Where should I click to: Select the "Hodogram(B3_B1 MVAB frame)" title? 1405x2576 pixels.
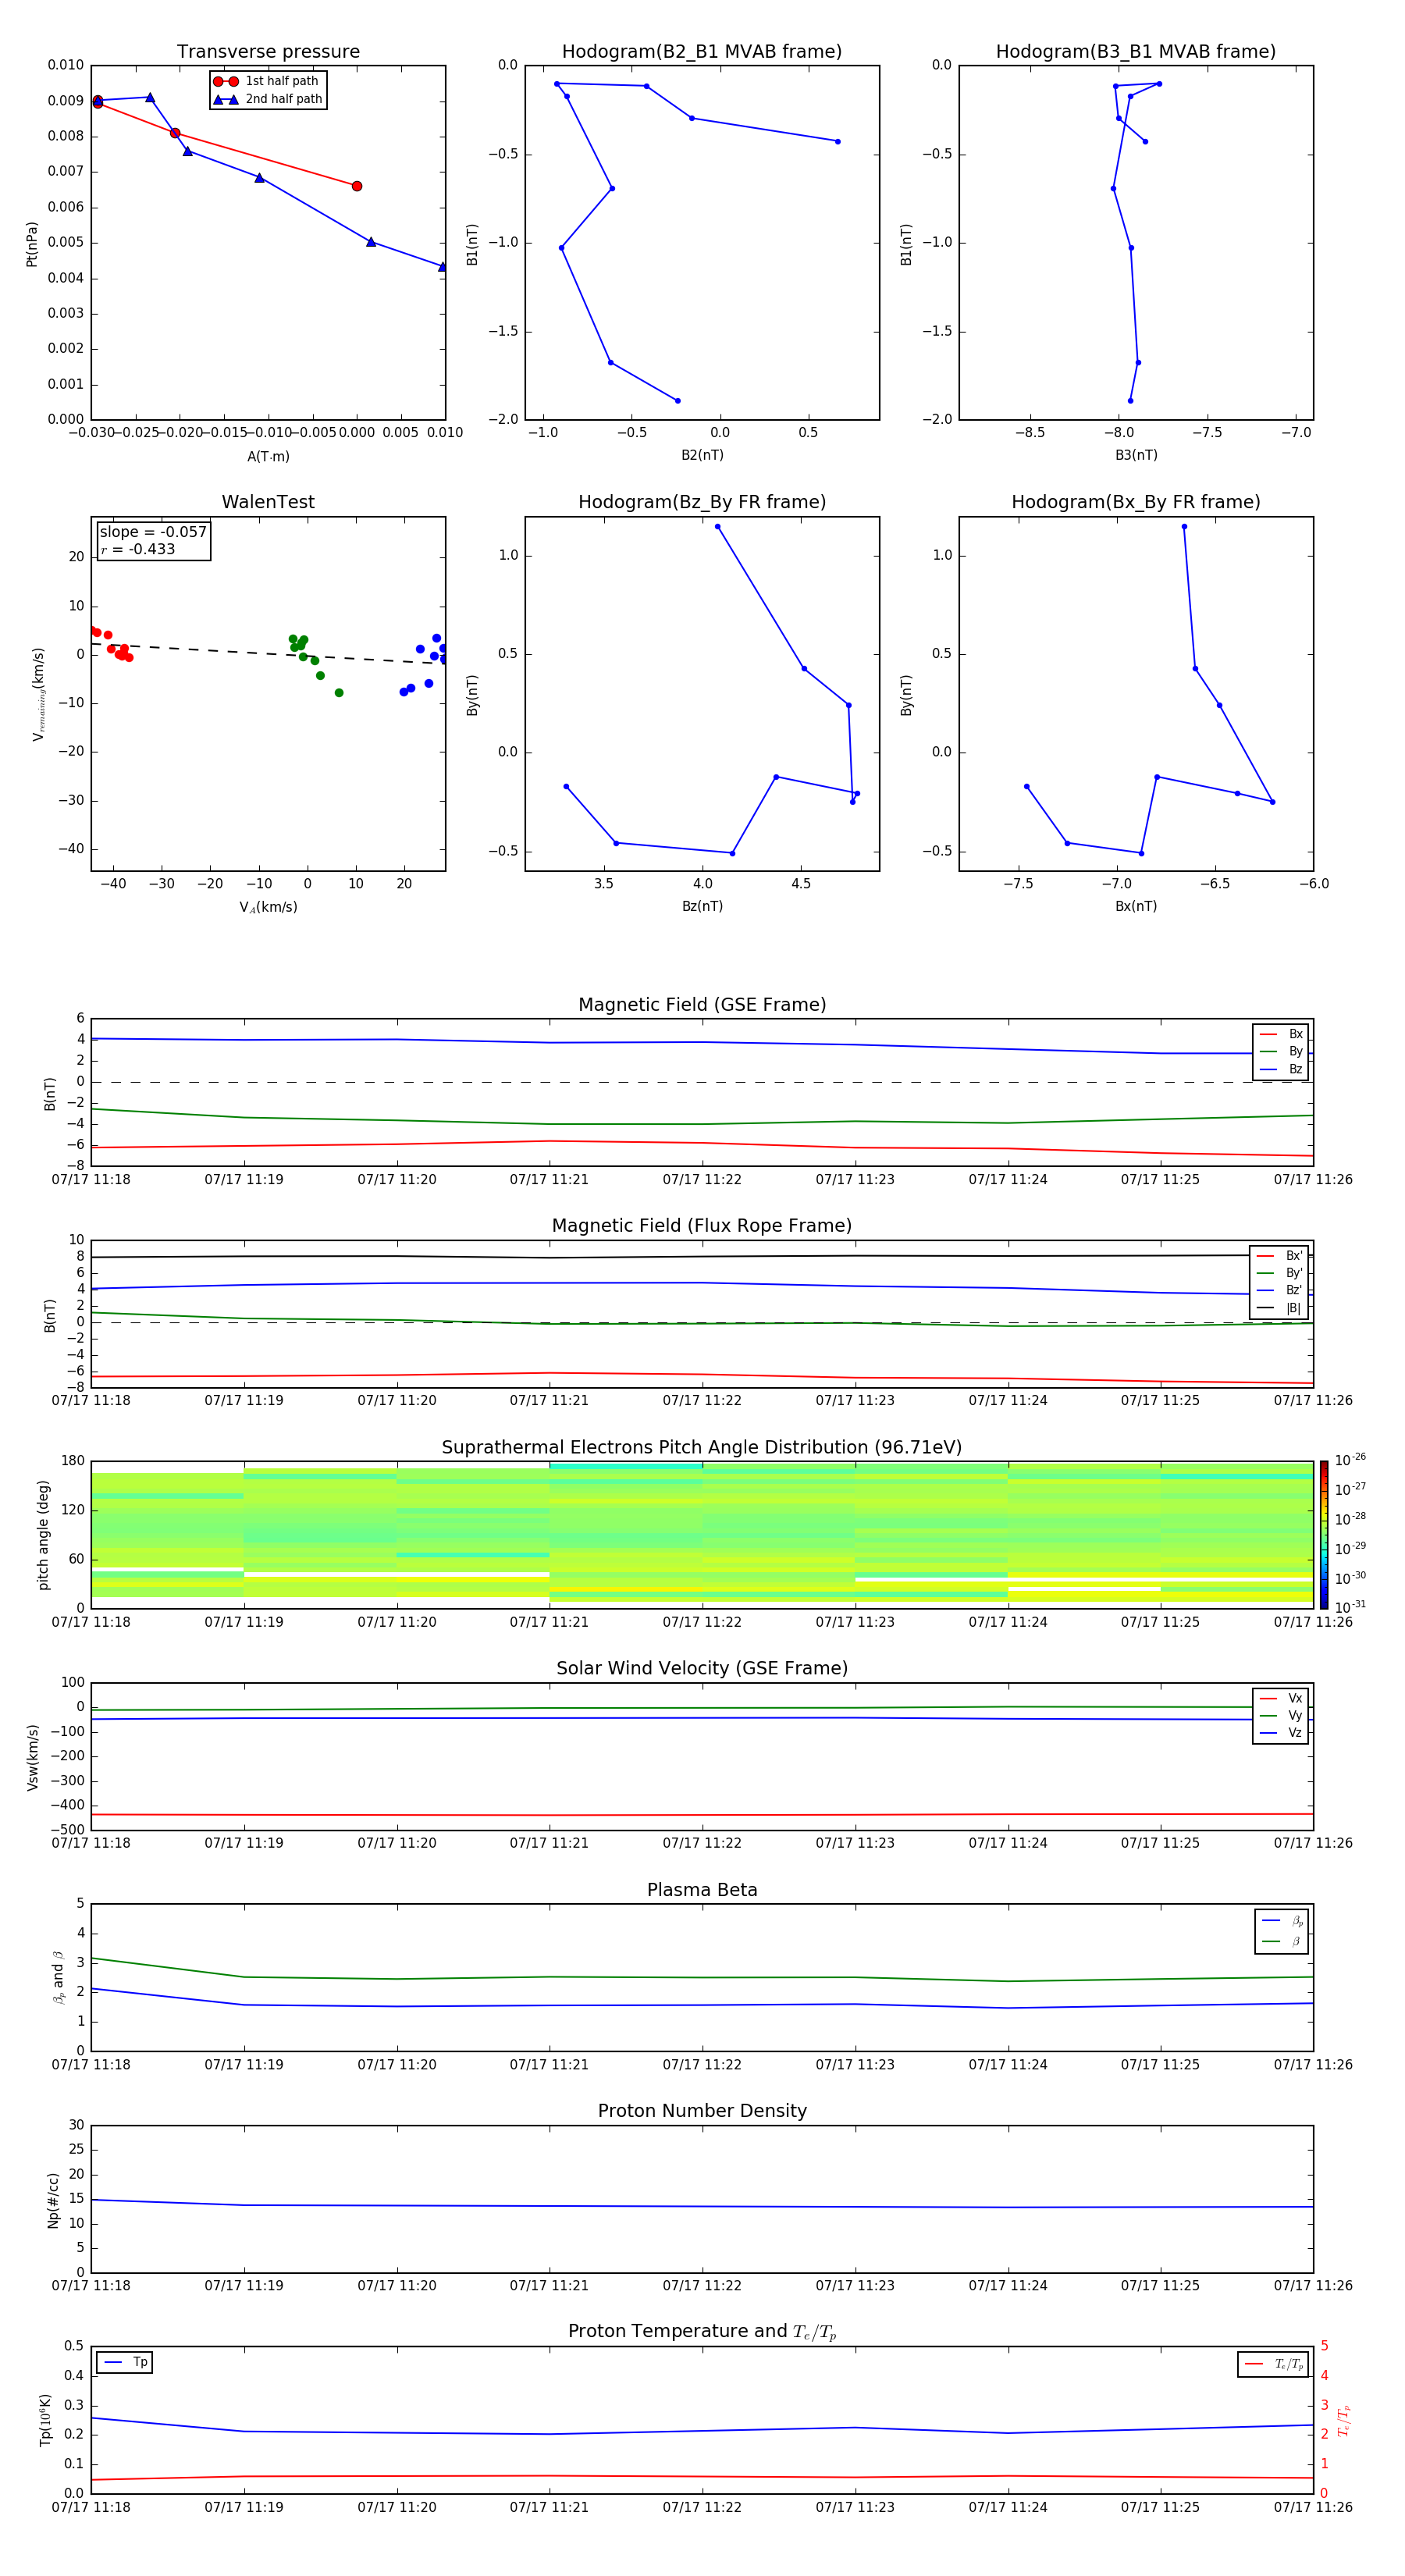(x=1136, y=52)
